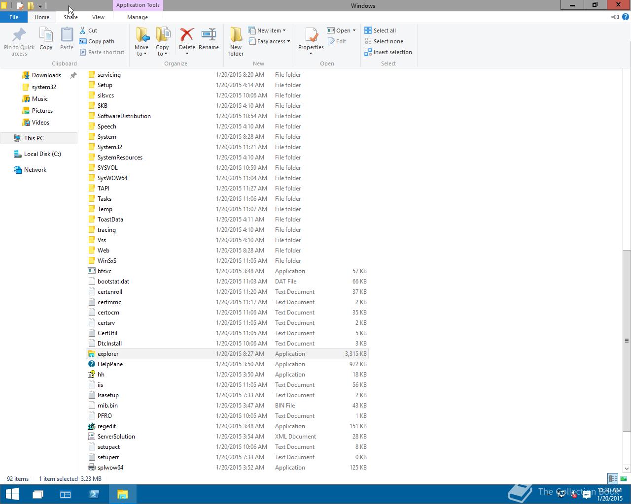Open the Easy access dropdown

point(269,41)
